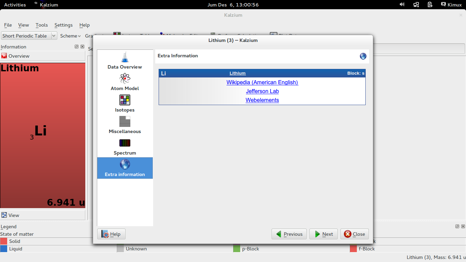Click the p-Block green legend swatch
Image resolution: width=466 pixels, height=262 pixels.
pos(236,249)
